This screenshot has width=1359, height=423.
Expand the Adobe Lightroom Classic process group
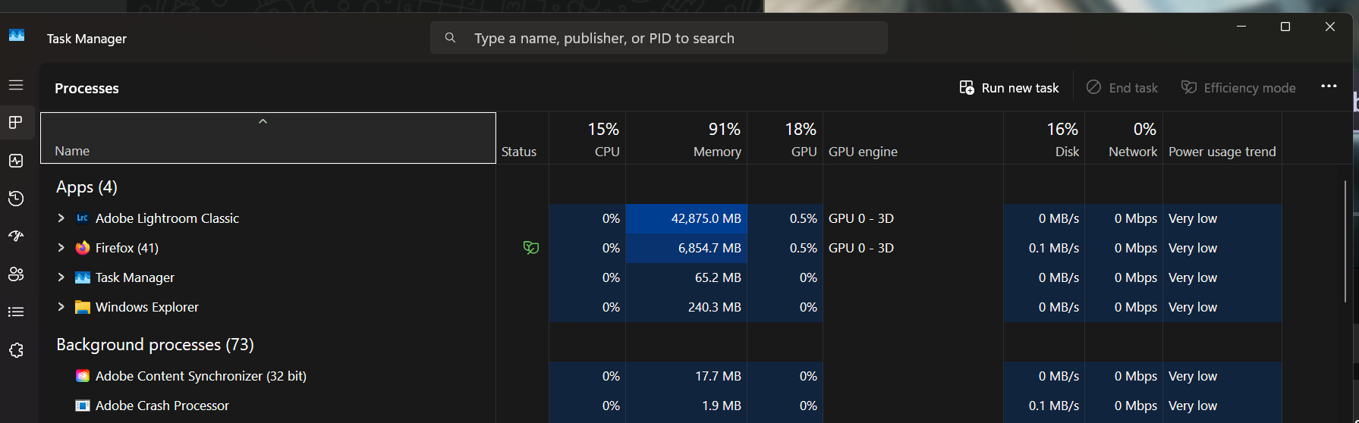click(x=61, y=218)
